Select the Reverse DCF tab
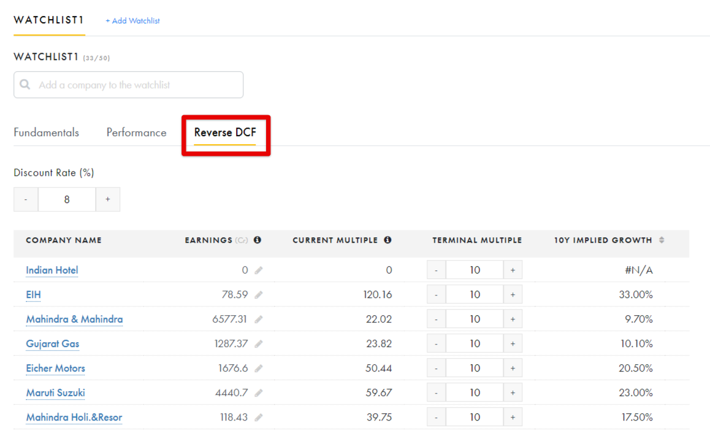This screenshot has height=431, width=710. 225,132
